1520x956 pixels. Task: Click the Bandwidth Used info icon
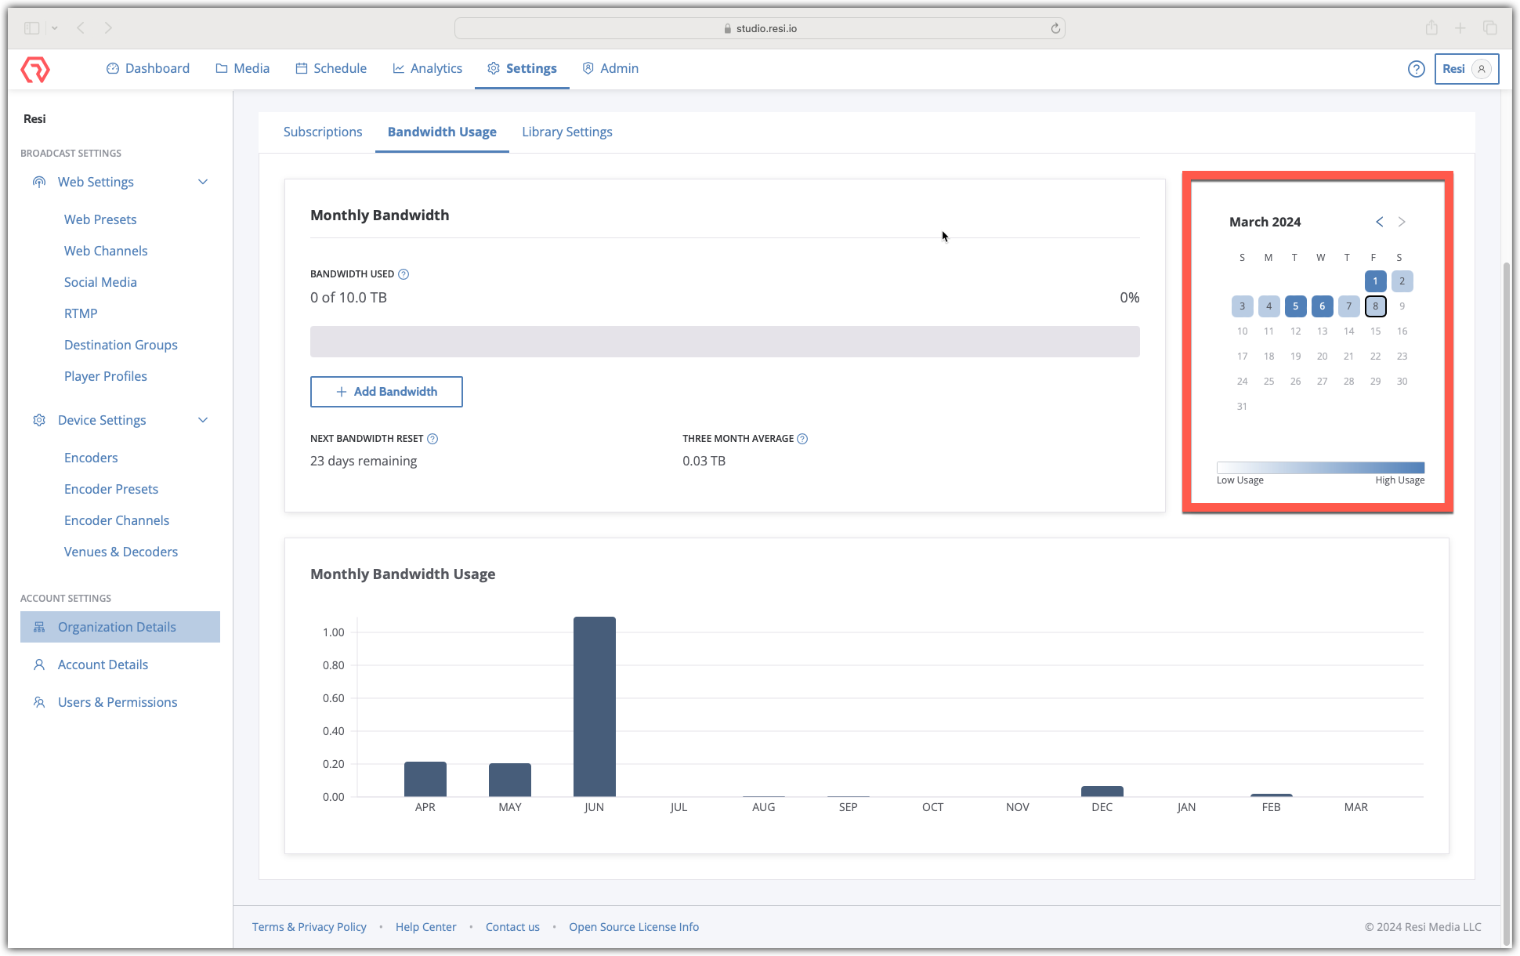[404, 274]
